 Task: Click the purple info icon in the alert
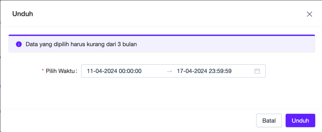19,44
